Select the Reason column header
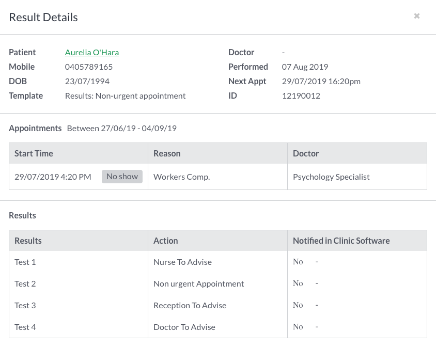The height and width of the screenshot is (348, 436). (x=217, y=153)
